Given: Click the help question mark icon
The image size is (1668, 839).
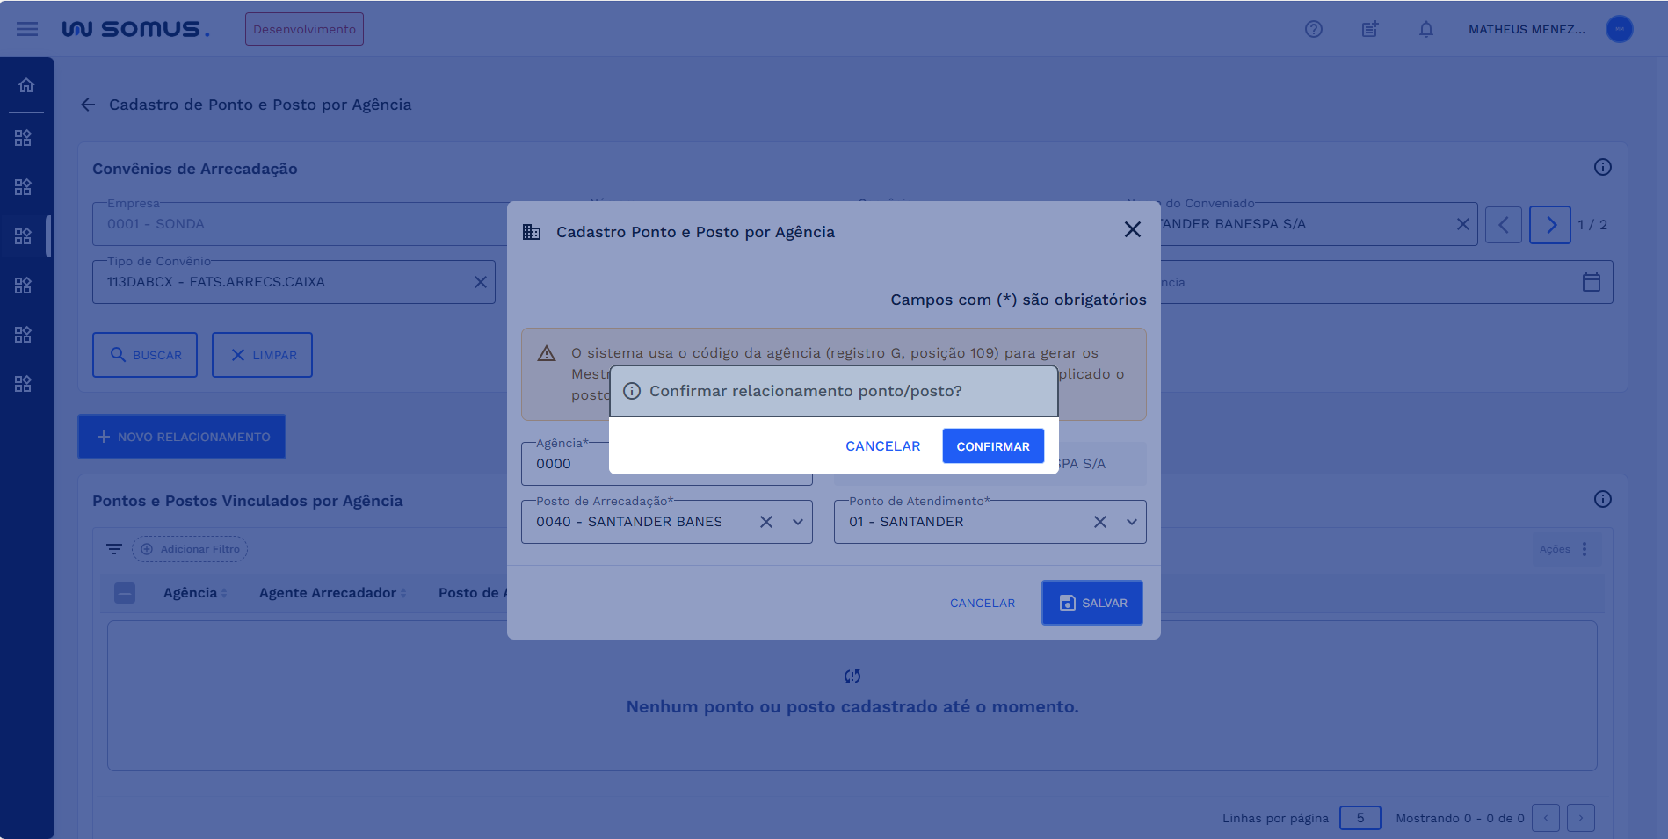Looking at the screenshot, I should click(x=1313, y=29).
